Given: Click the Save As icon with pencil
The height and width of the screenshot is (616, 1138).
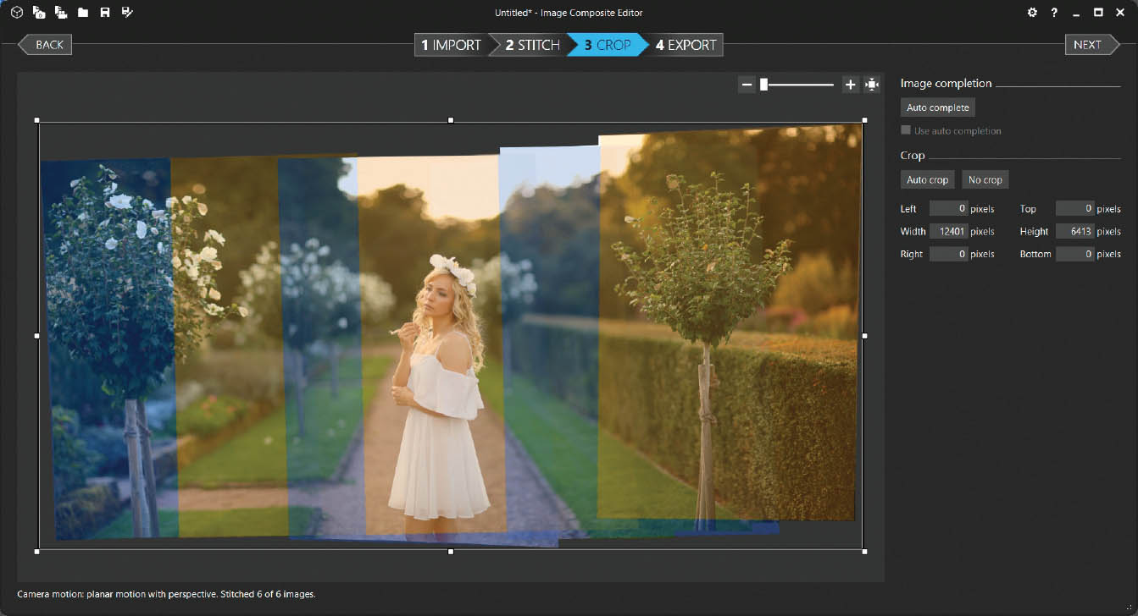Looking at the screenshot, I should (127, 13).
